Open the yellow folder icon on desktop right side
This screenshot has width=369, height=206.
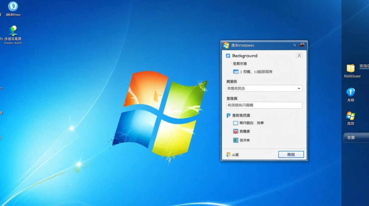click(351, 69)
